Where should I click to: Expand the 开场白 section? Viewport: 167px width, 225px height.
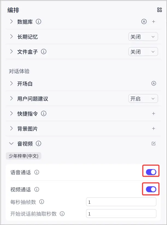tap(11, 84)
